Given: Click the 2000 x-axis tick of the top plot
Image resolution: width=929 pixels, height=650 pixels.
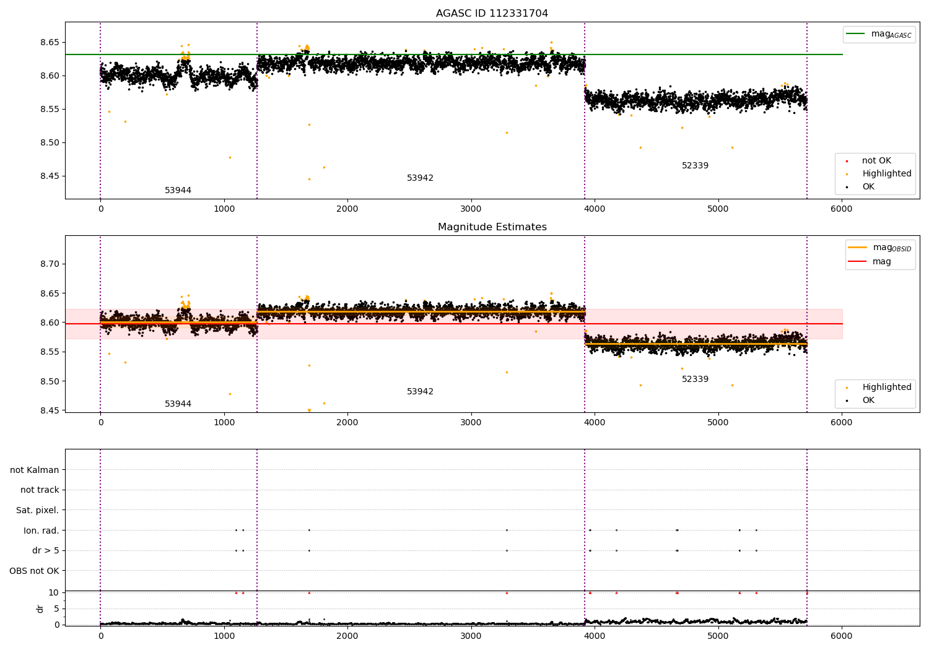Looking at the screenshot, I should (x=347, y=209).
